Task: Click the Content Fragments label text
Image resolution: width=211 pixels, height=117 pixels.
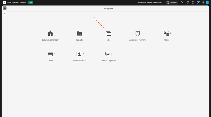Action: pyautogui.click(x=109, y=61)
